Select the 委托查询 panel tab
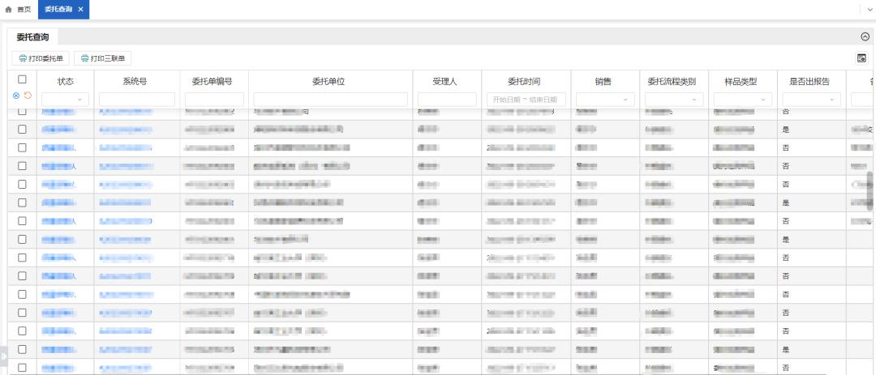The image size is (876, 375). click(32, 37)
